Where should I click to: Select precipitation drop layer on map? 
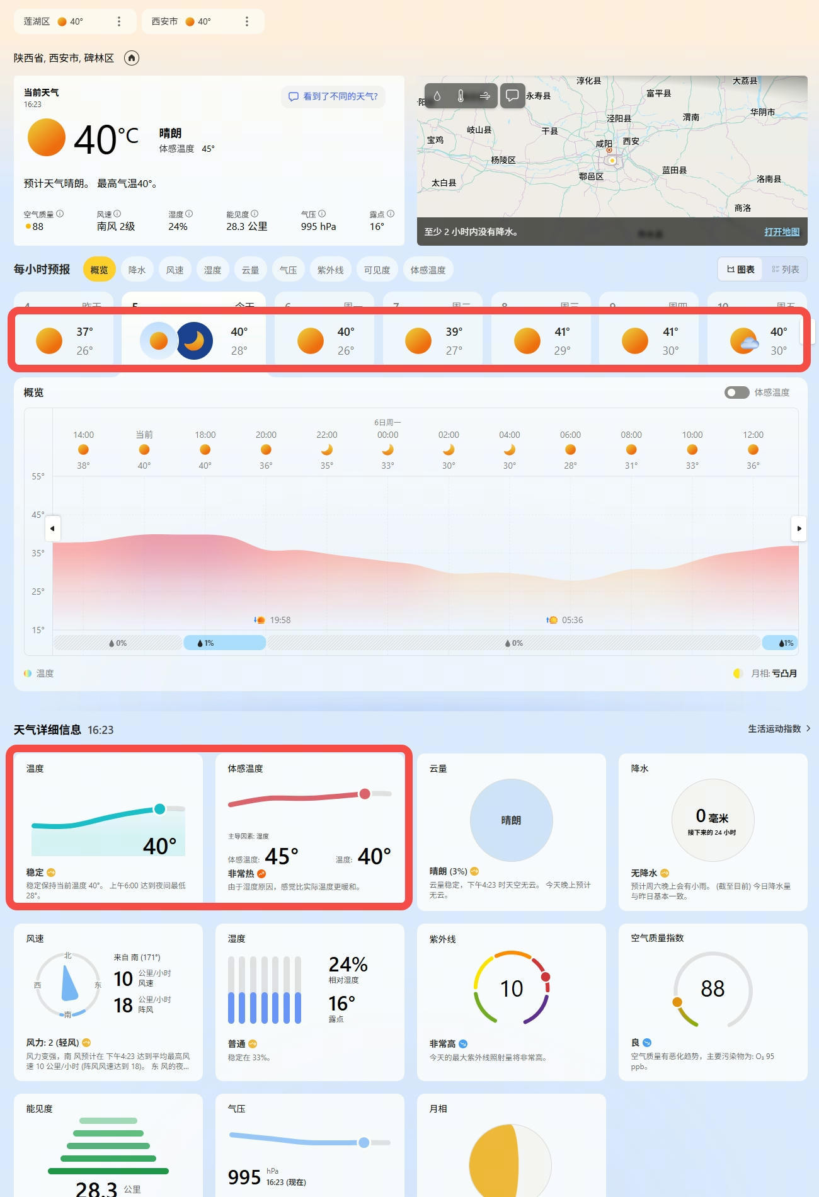coord(437,96)
